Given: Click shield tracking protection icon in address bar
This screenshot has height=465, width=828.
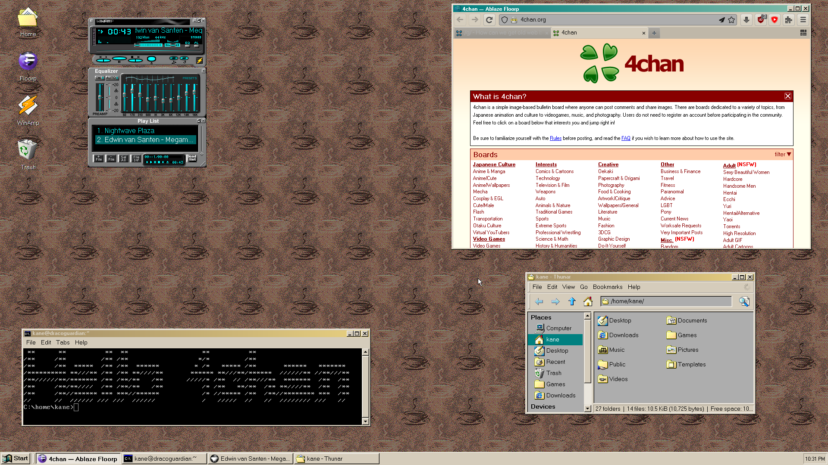Looking at the screenshot, I should (x=505, y=20).
